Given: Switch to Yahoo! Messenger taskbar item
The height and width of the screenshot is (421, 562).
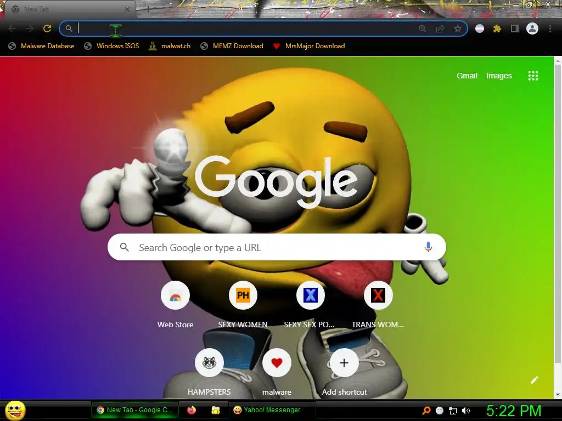Looking at the screenshot, I should point(272,410).
